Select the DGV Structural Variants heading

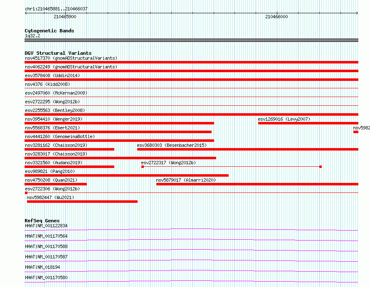click(58, 53)
